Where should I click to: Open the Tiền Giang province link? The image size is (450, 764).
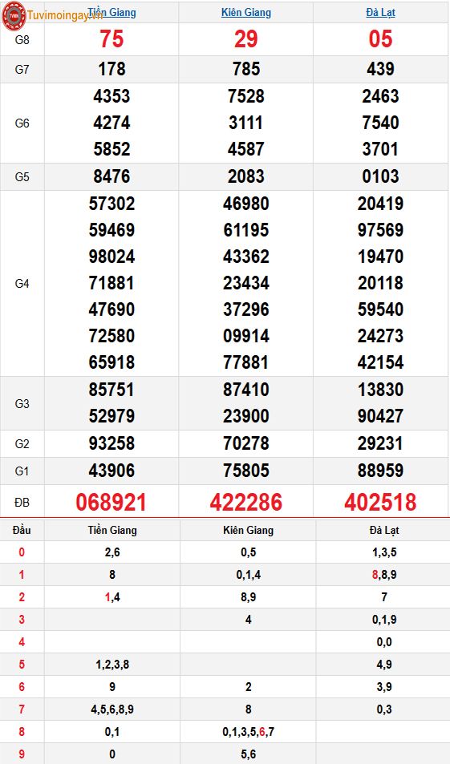pyautogui.click(x=112, y=12)
